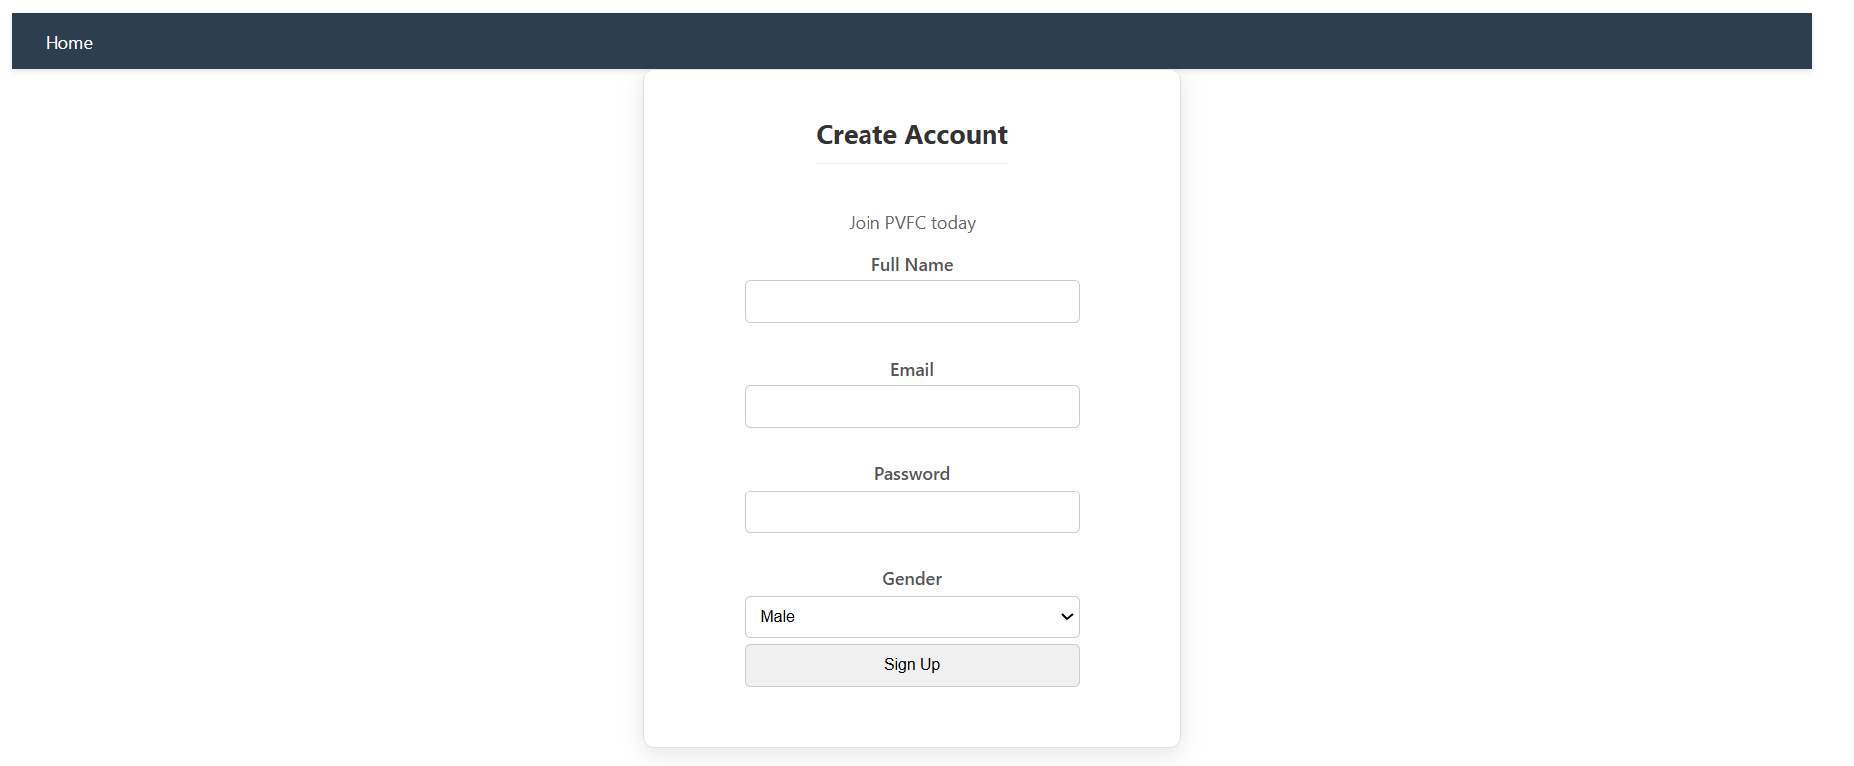Expand Gender list via chevron arrow
Screen dimensions: 1854x766
[x=1067, y=616]
